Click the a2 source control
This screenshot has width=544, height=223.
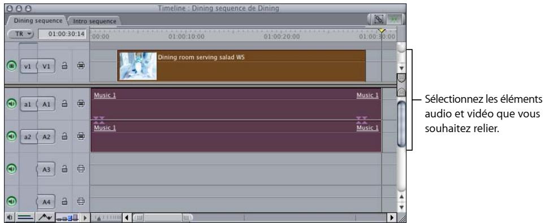point(28,137)
